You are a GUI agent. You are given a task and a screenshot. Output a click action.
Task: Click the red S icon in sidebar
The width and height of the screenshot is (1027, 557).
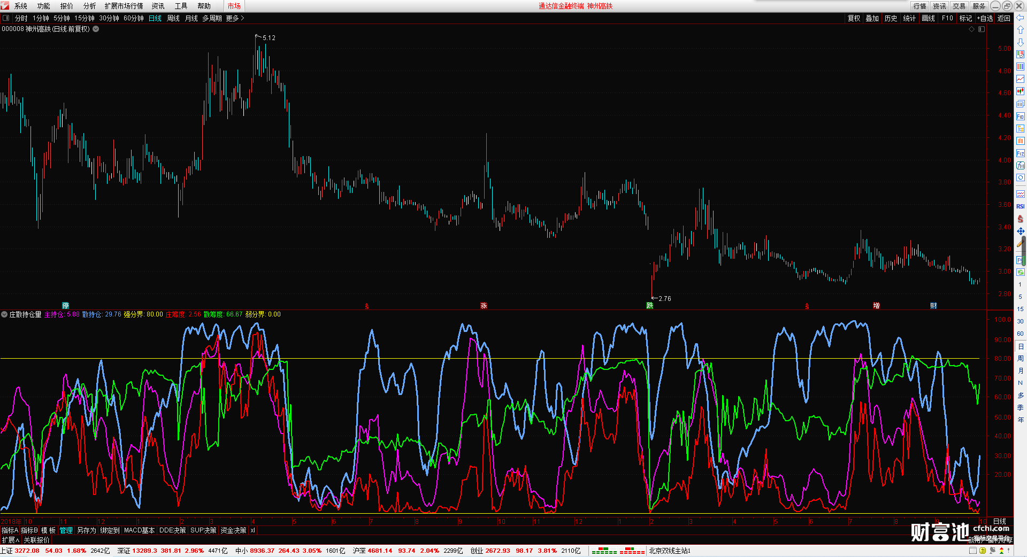(1020, 219)
